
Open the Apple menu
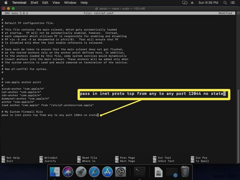6,3
